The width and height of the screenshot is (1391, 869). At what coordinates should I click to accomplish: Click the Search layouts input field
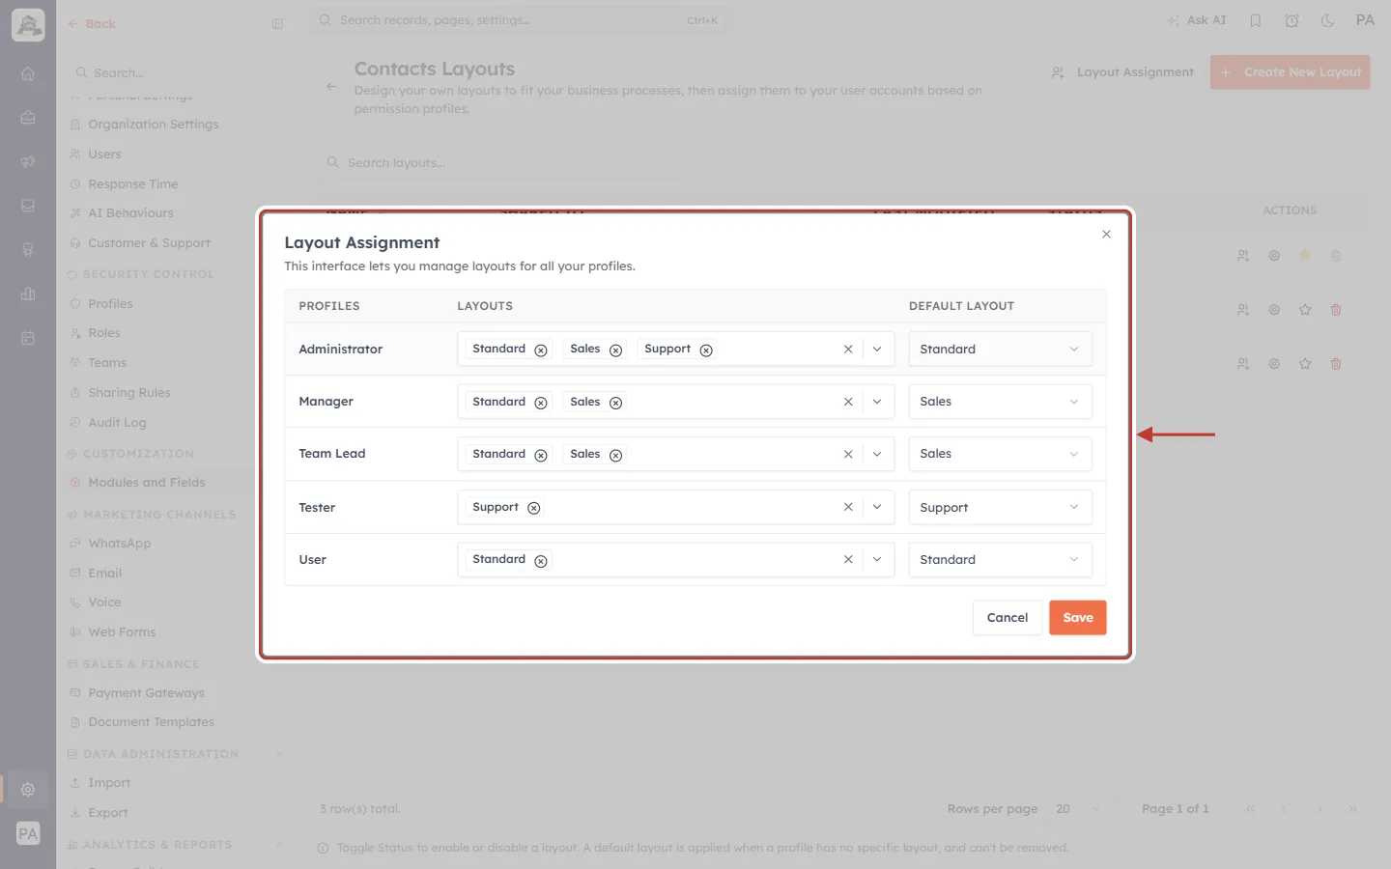[x=502, y=163]
